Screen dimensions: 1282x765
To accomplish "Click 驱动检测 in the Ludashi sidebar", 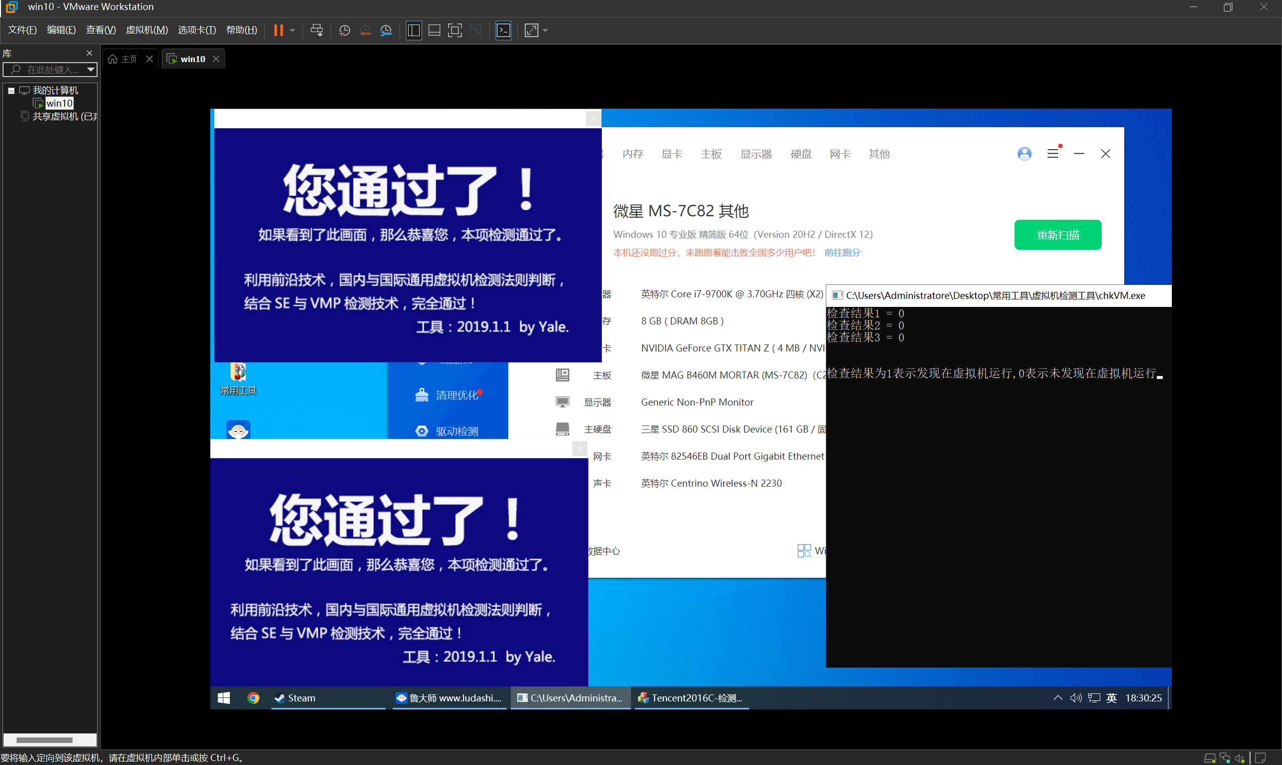I will (x=446, y=431).
